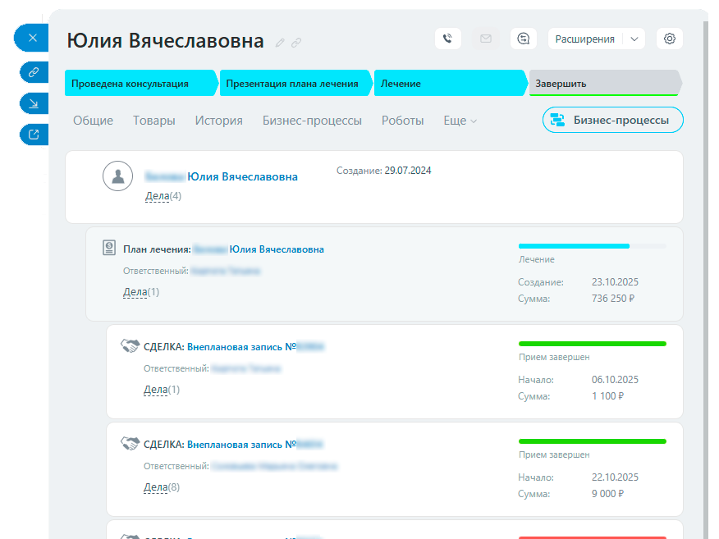
Task: Click the phone call button
Action: [x=448, y=39]
